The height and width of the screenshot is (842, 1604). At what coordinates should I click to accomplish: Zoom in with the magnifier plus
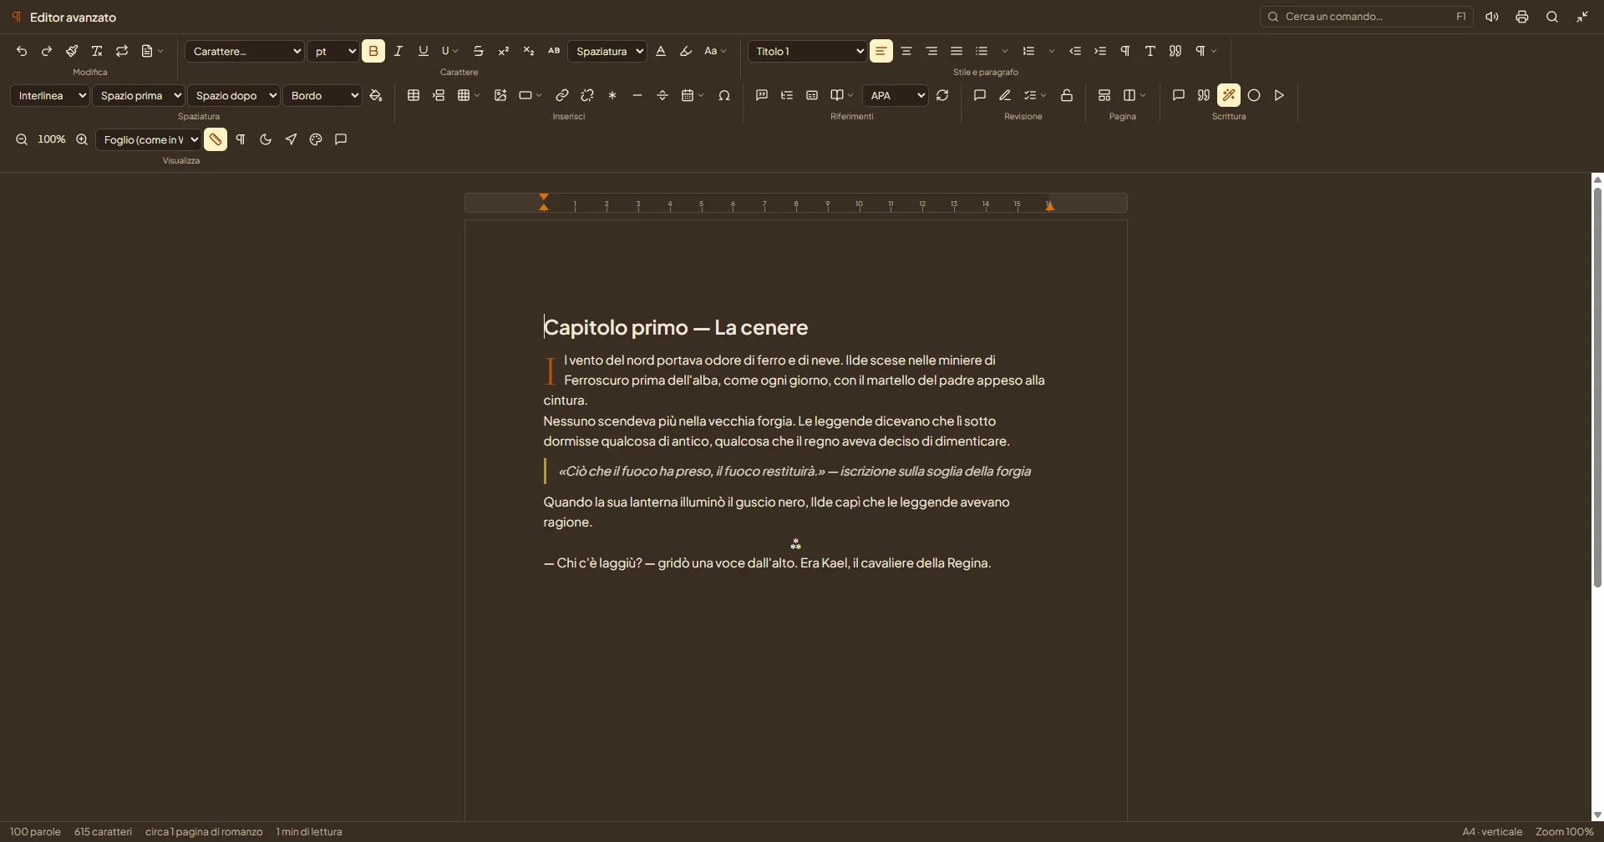tap(82, 139)
